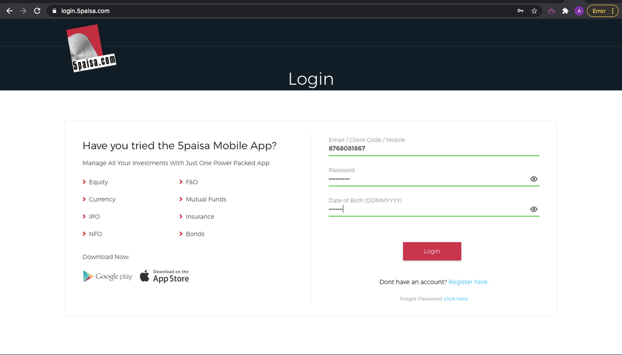The image size is (622, 355).
Task: Click the browser back arrow
Action: point(10,11)
